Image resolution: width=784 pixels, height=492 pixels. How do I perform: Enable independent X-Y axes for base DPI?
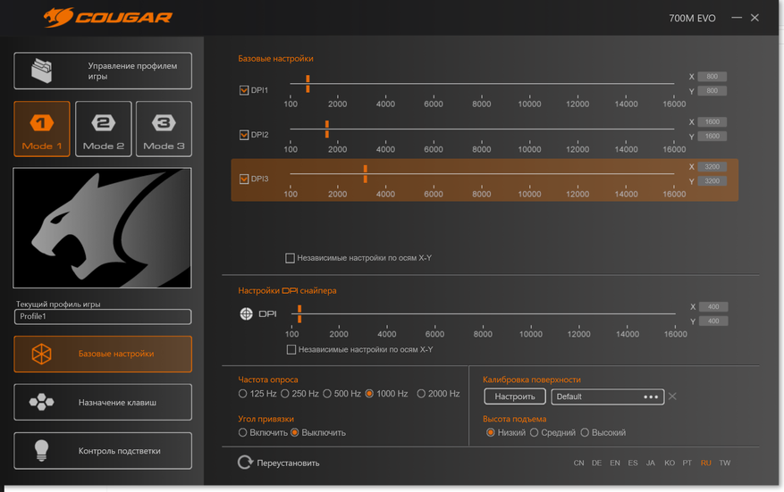[x=290, y=258]
